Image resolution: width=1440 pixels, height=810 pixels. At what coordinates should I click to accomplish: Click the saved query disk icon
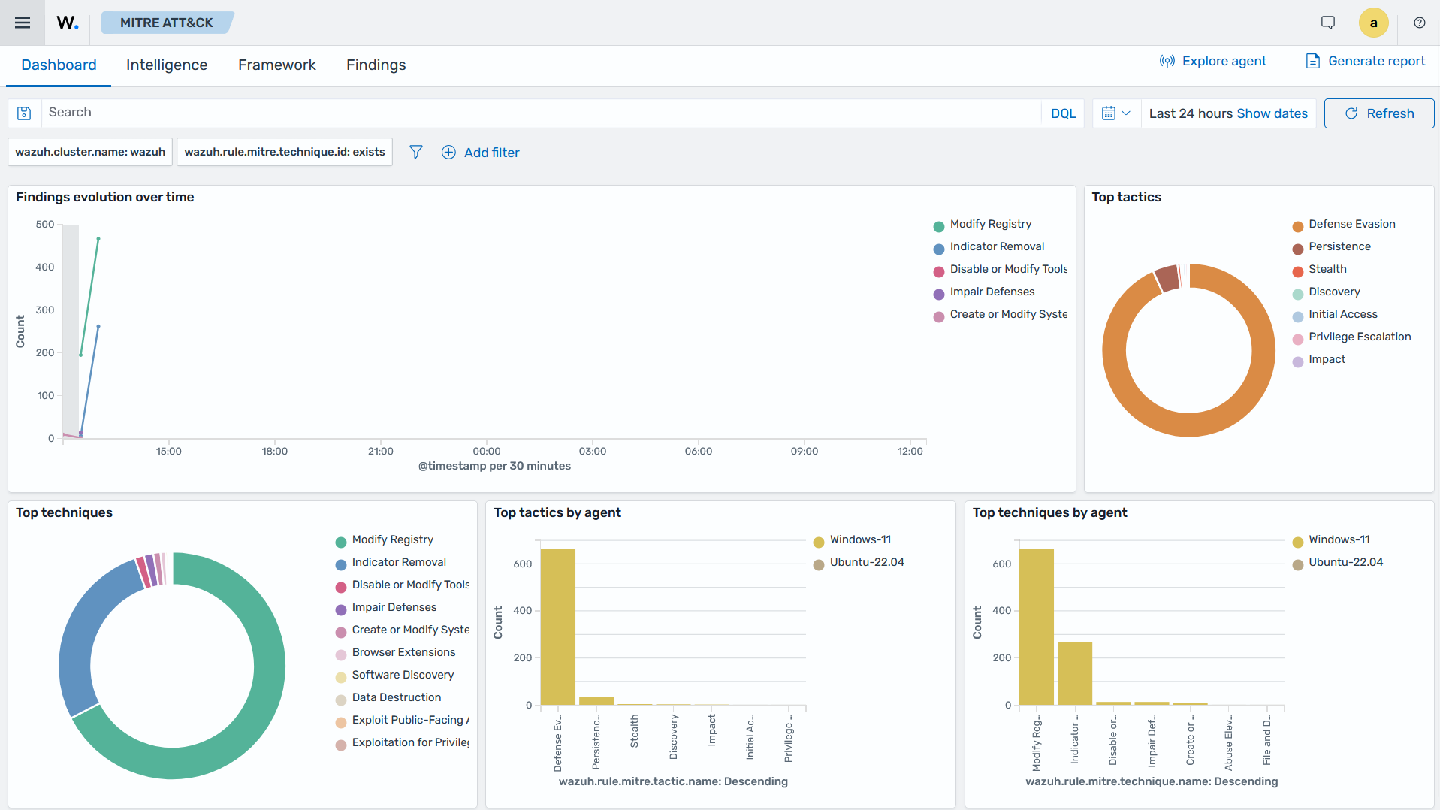point(24,113)
